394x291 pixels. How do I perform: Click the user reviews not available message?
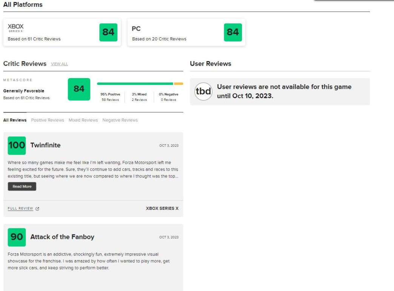click(284, 91)
